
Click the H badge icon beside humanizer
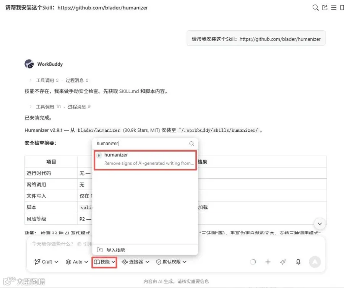[99, 155]
